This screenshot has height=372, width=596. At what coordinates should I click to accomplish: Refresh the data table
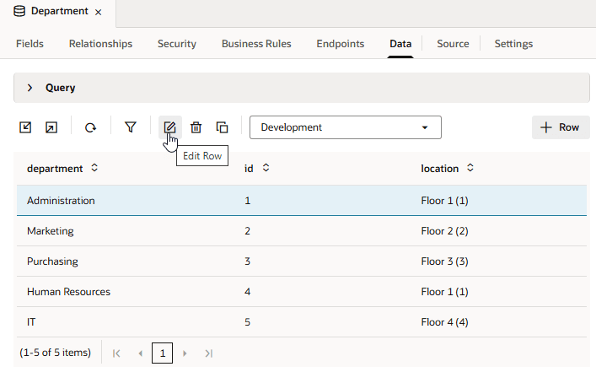click(x=90, y=127)
